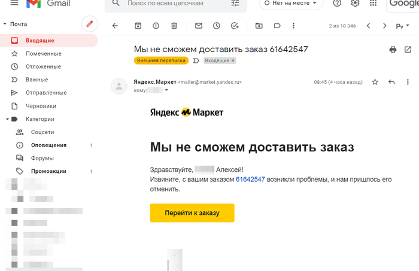Screen dimensions: 419x271
Task: Open Google apps grid icon
Action: [x=373, y=3]
